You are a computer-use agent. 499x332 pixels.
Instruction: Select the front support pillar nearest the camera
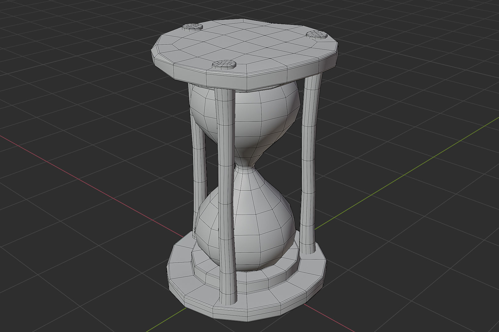click(x=226, y=197)
